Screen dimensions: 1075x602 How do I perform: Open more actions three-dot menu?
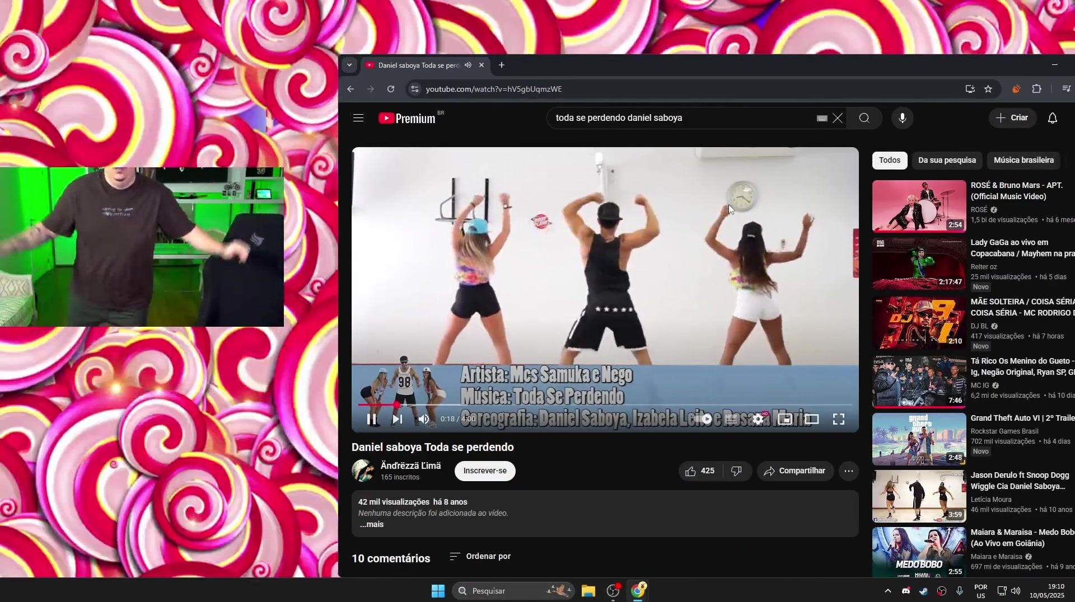point(849,471)
